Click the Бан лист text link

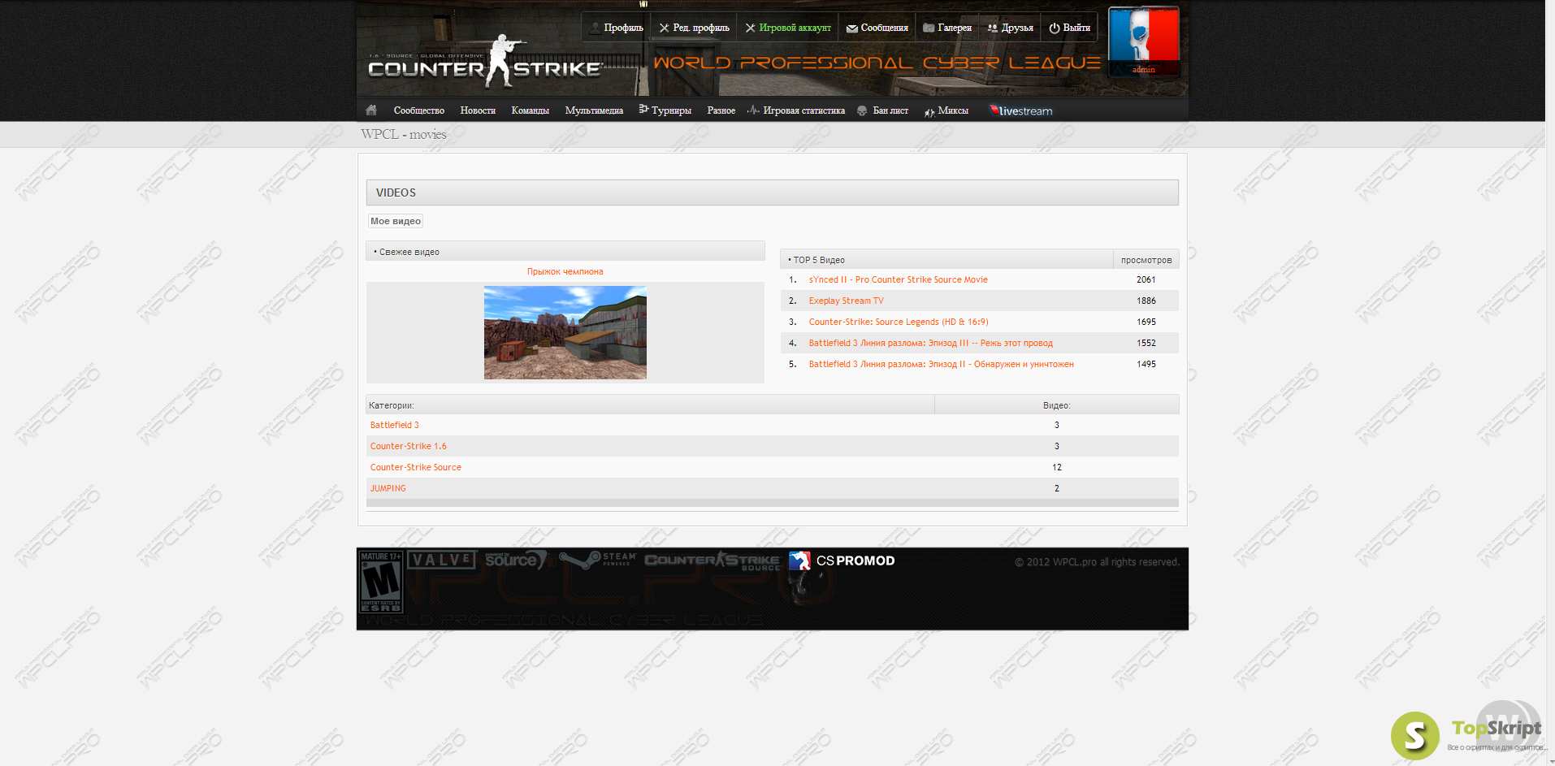[x=890, y=110]
